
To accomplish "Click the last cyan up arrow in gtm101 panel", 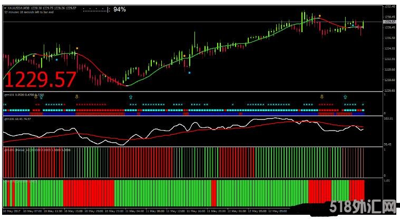I will click(345, 97).
